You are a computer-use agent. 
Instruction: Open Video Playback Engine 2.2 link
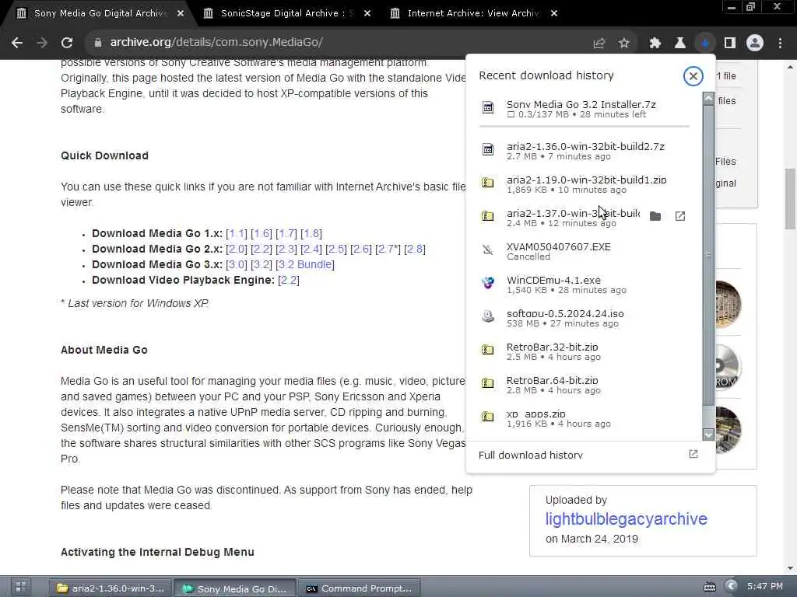289,280
